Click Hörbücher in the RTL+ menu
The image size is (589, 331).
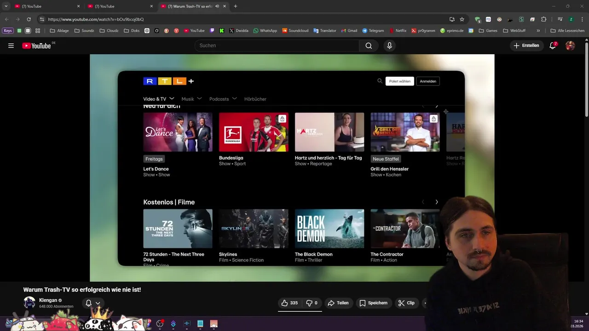click(x=255, y=99)
